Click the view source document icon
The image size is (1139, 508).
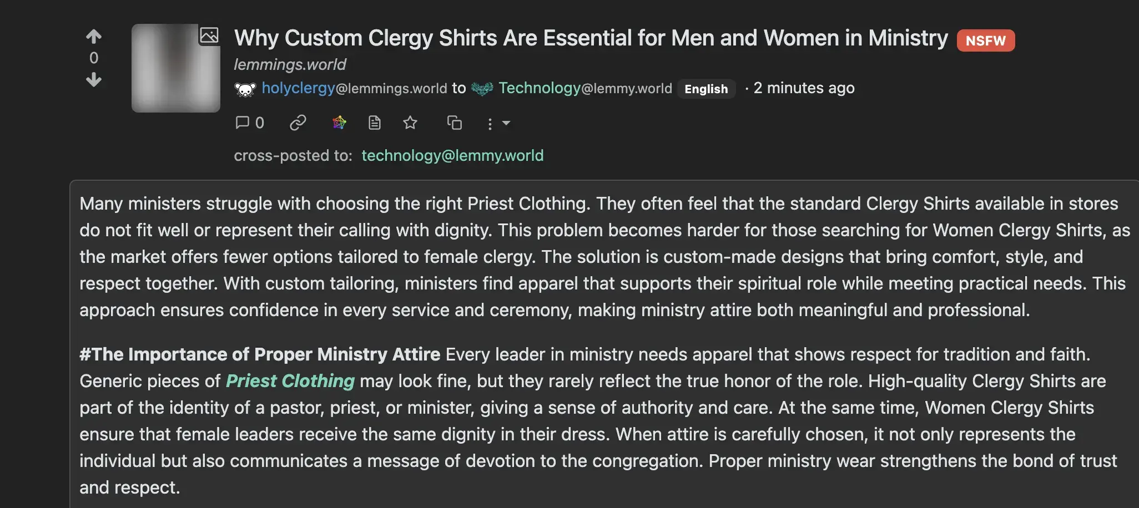375,123
